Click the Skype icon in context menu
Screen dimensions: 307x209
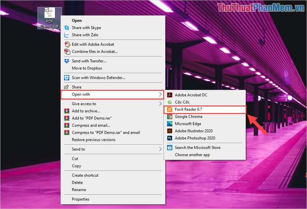[x=67, y=28]
